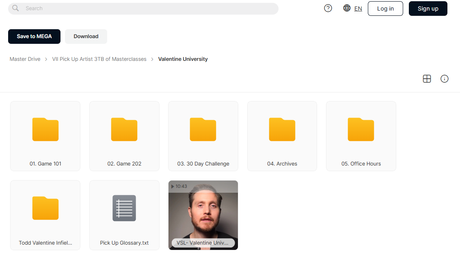Open the 05. Office Hours folder icon
Screen dimensions: 460x256
[x=361, y=129]
